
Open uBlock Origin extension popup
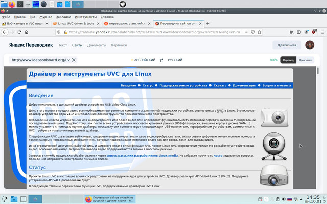(314, 32)
